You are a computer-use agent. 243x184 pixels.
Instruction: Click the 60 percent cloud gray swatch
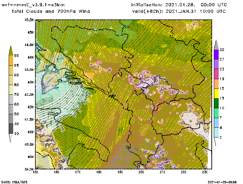pyautogui.click(x=11, y=109)
